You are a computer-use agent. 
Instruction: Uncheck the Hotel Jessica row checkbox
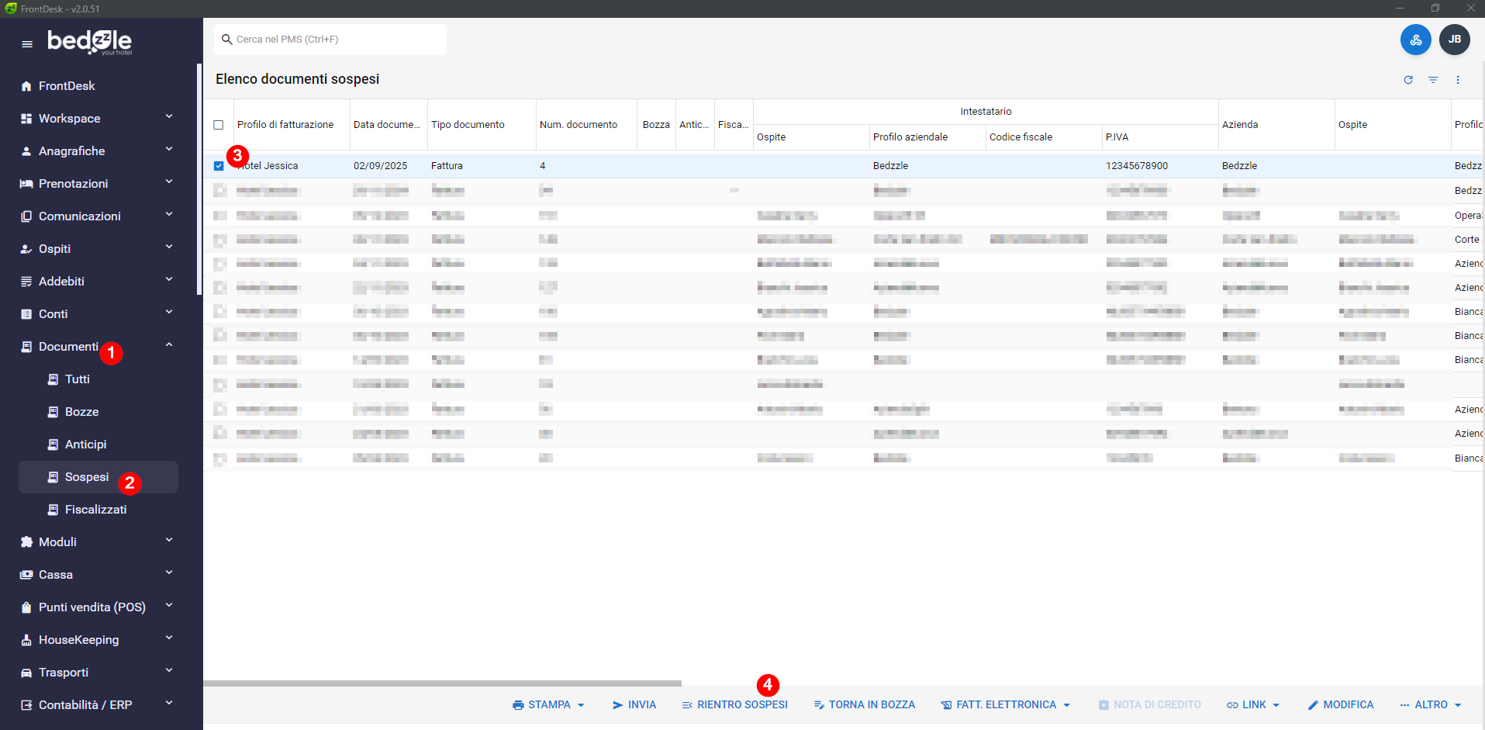click(x=219, y=166)
